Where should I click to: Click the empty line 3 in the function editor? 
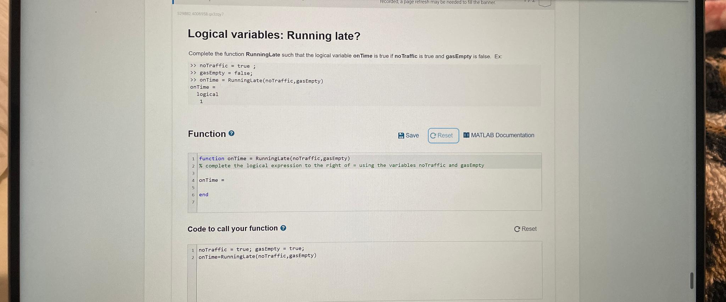coord(284,173)
